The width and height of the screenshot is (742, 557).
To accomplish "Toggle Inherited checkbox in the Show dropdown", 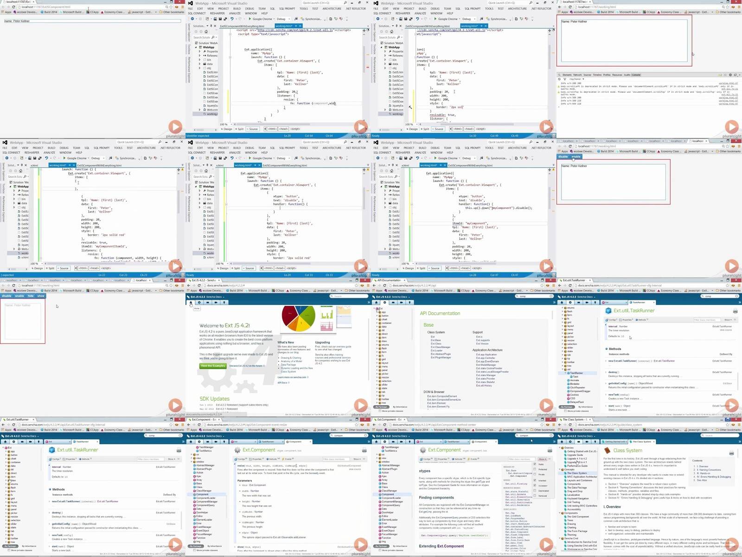I will point(536,480).
